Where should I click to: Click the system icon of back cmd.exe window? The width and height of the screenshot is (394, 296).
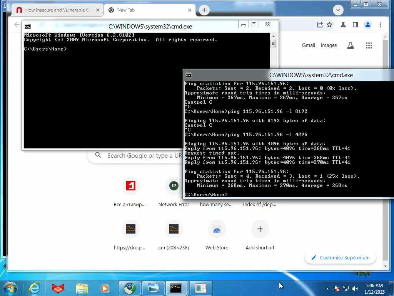(x=28, y=27)
